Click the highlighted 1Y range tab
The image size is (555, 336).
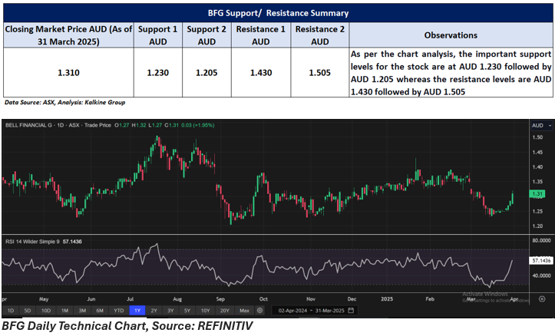(137, 311)
